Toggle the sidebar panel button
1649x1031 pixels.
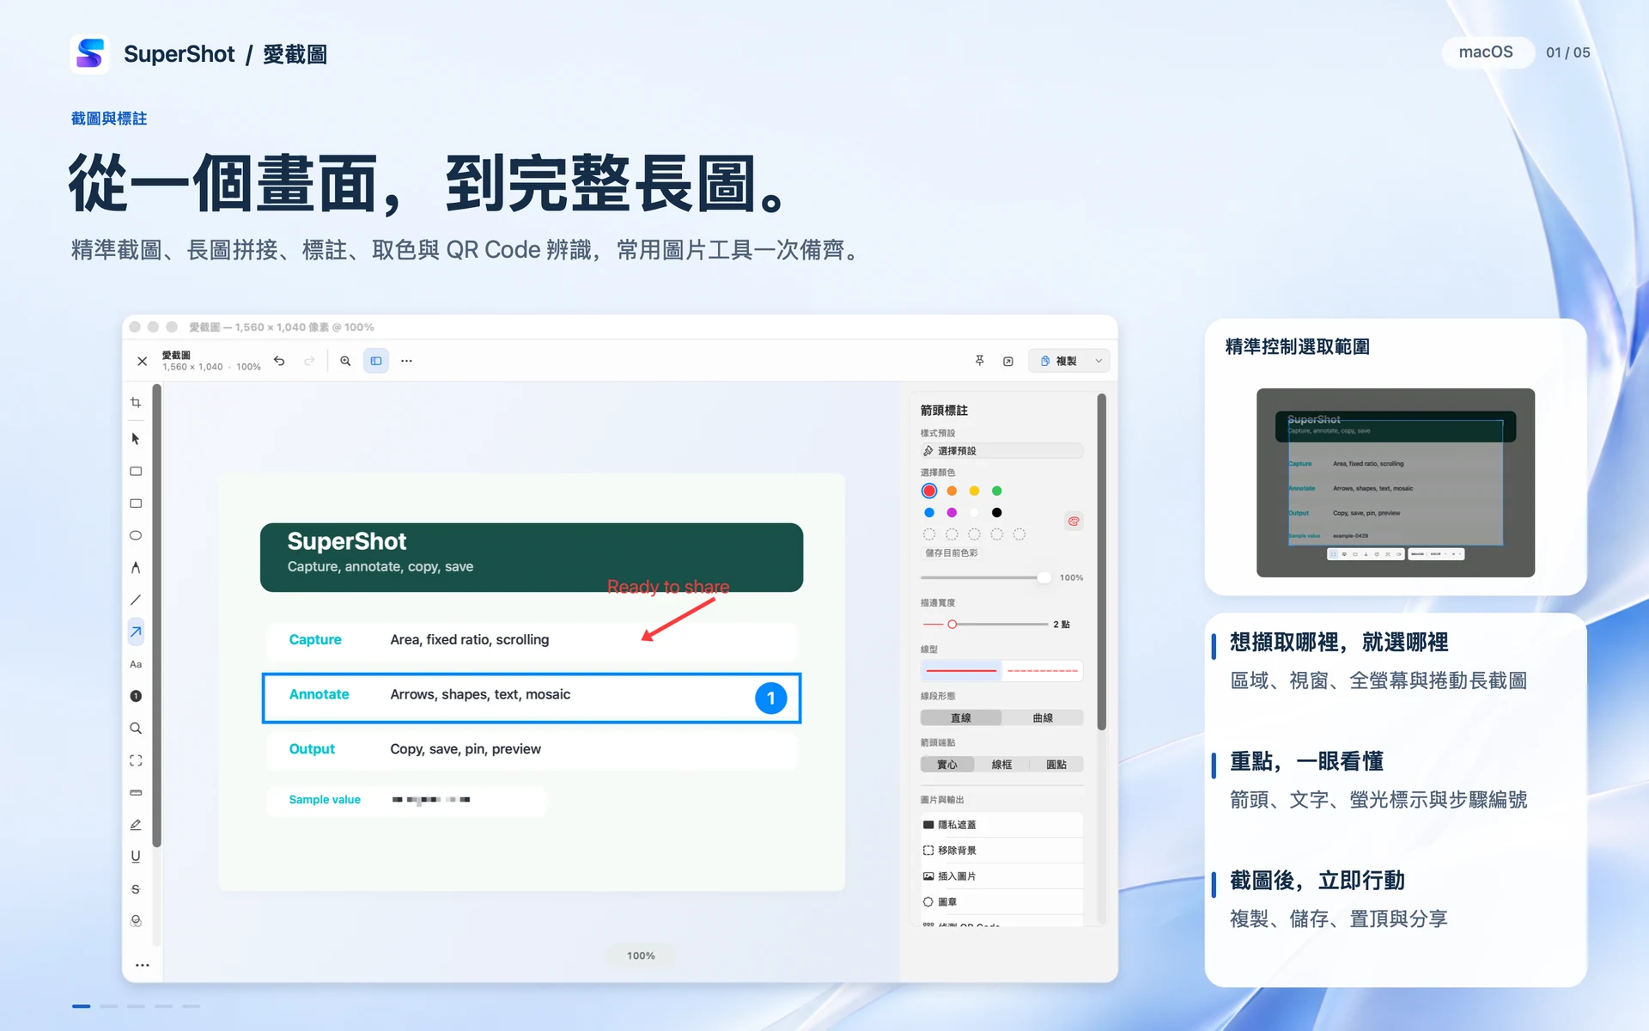pos(376,361)
